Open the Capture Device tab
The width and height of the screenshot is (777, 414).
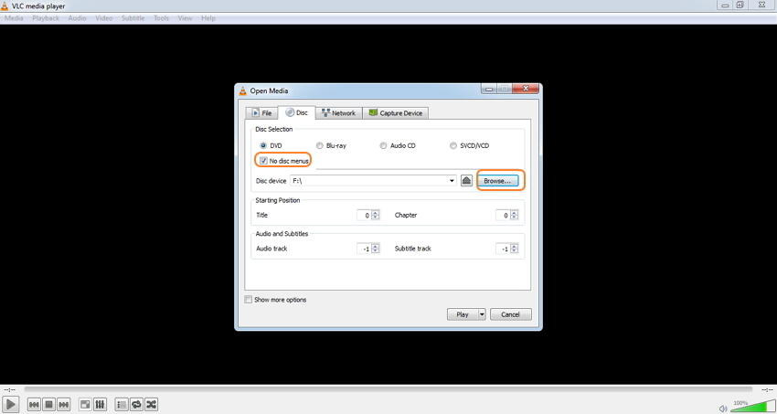click(x=395, y=113)
